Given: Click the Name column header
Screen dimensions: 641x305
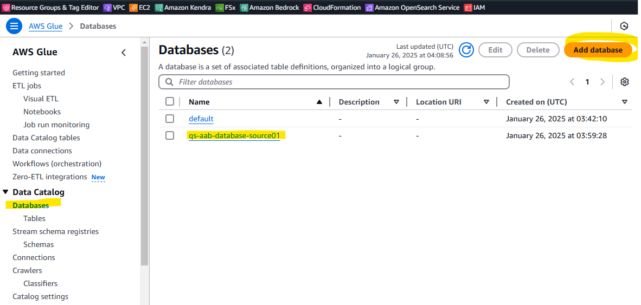Looking at the screenshot, I should coord(199,102).
